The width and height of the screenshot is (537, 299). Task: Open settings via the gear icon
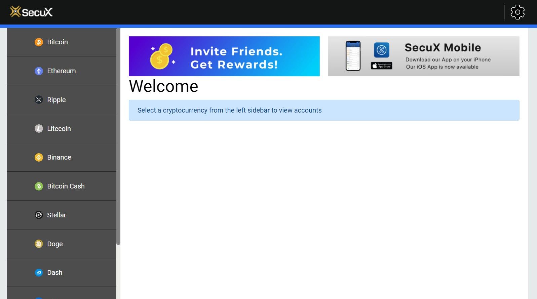coord(517,12)
